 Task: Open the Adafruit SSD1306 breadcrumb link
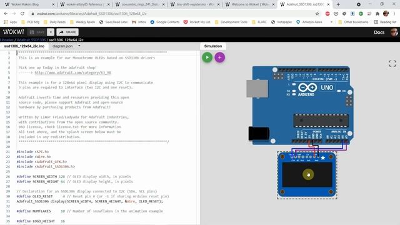coord(31,40)
